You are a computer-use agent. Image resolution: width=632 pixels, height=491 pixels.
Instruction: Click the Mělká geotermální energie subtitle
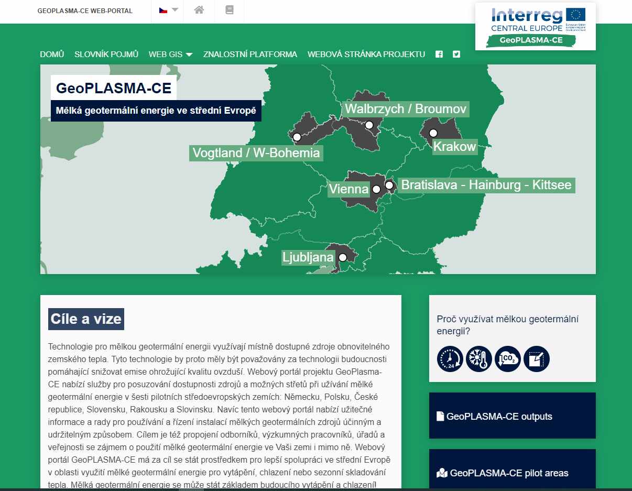point(156,111)
